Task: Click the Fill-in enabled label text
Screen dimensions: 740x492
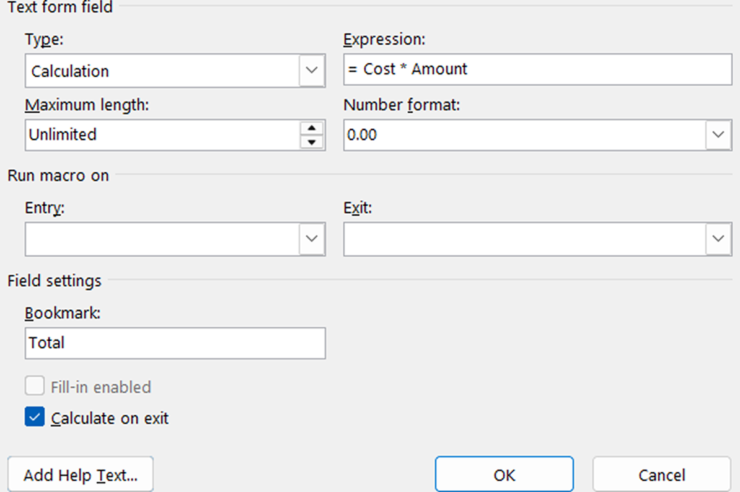Action: click(101, 387)
